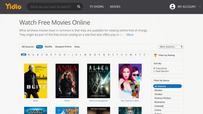Click the Yidio logo
This screenshot has width=203, height=114.
point(13,6)
